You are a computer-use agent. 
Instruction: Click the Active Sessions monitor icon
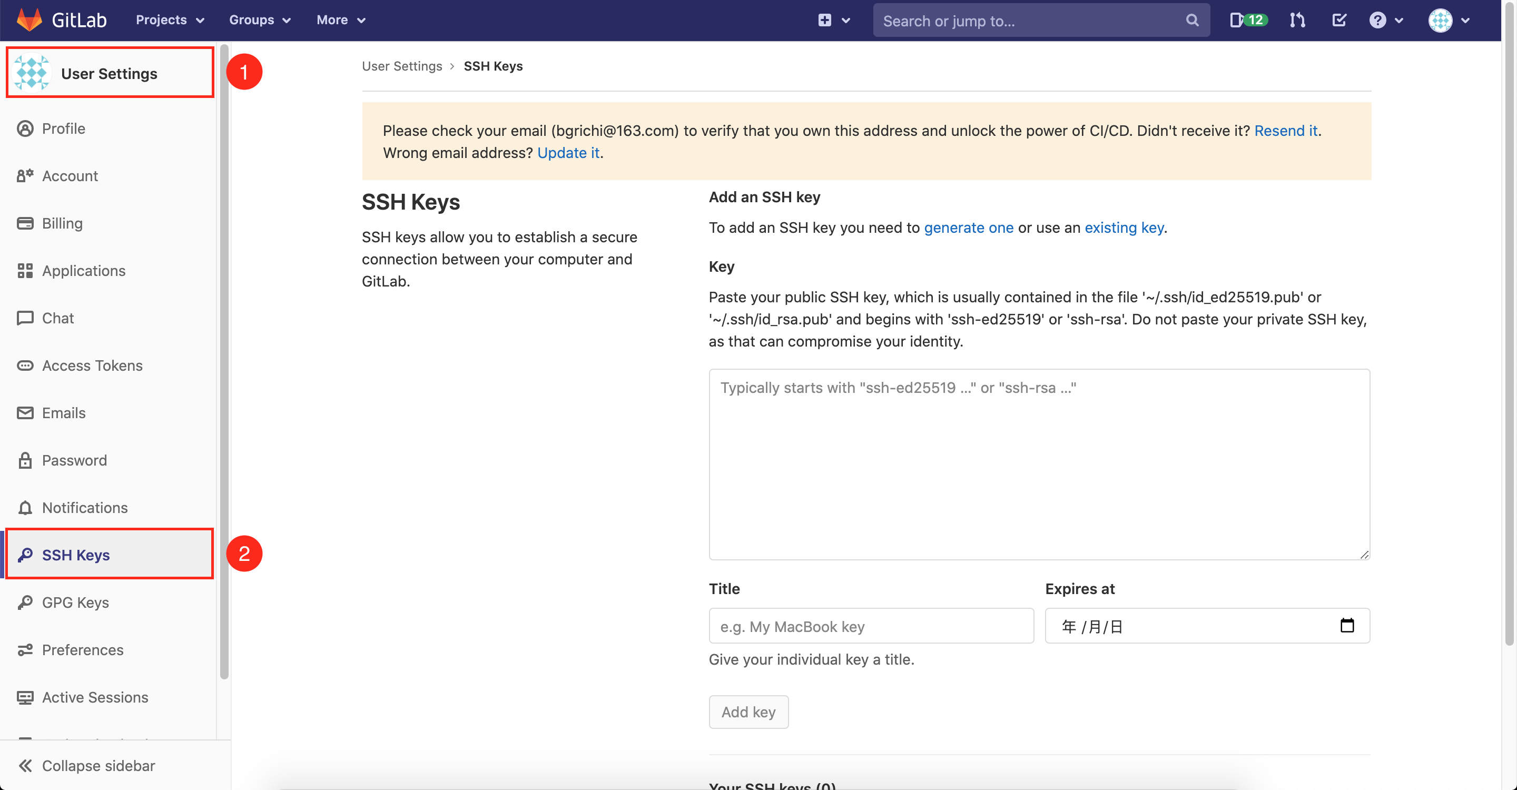[x=25, y=697]
